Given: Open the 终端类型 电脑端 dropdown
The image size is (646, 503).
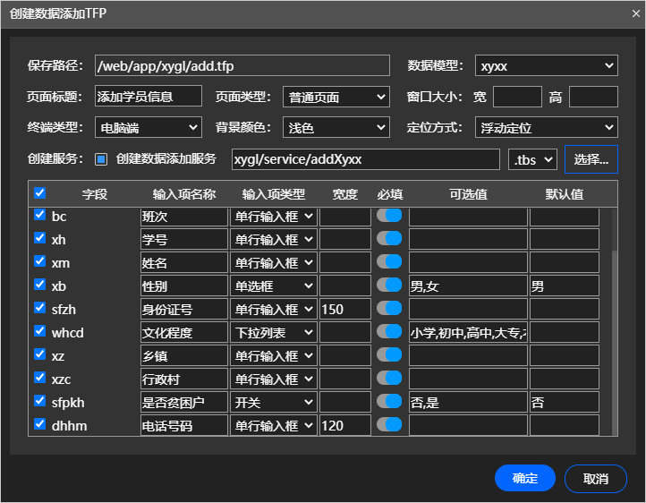Looking at the screenshot, I should tap(148, 128).
